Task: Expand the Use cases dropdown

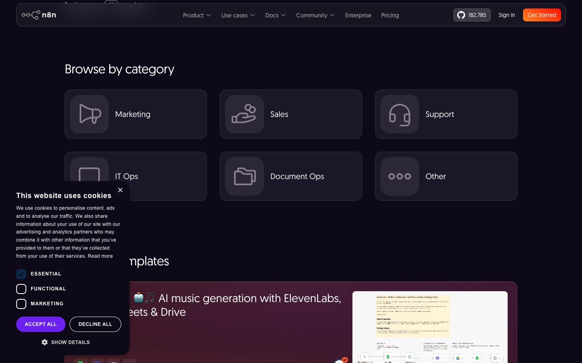Action: (x=238, y=15)
